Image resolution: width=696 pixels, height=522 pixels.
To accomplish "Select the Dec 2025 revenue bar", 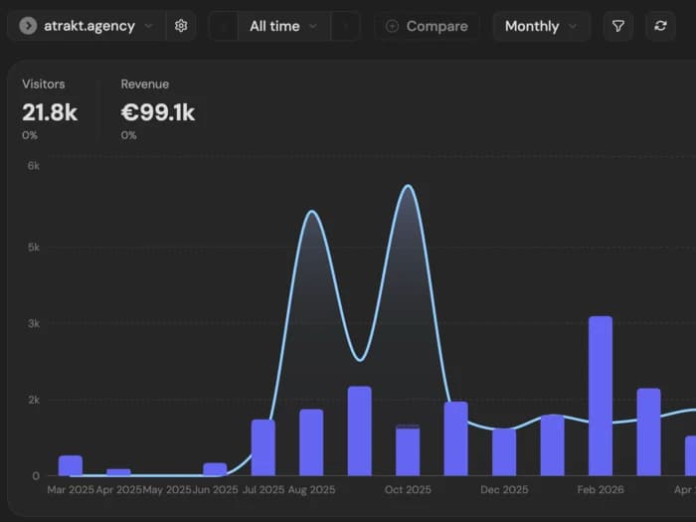I will 504,451.
